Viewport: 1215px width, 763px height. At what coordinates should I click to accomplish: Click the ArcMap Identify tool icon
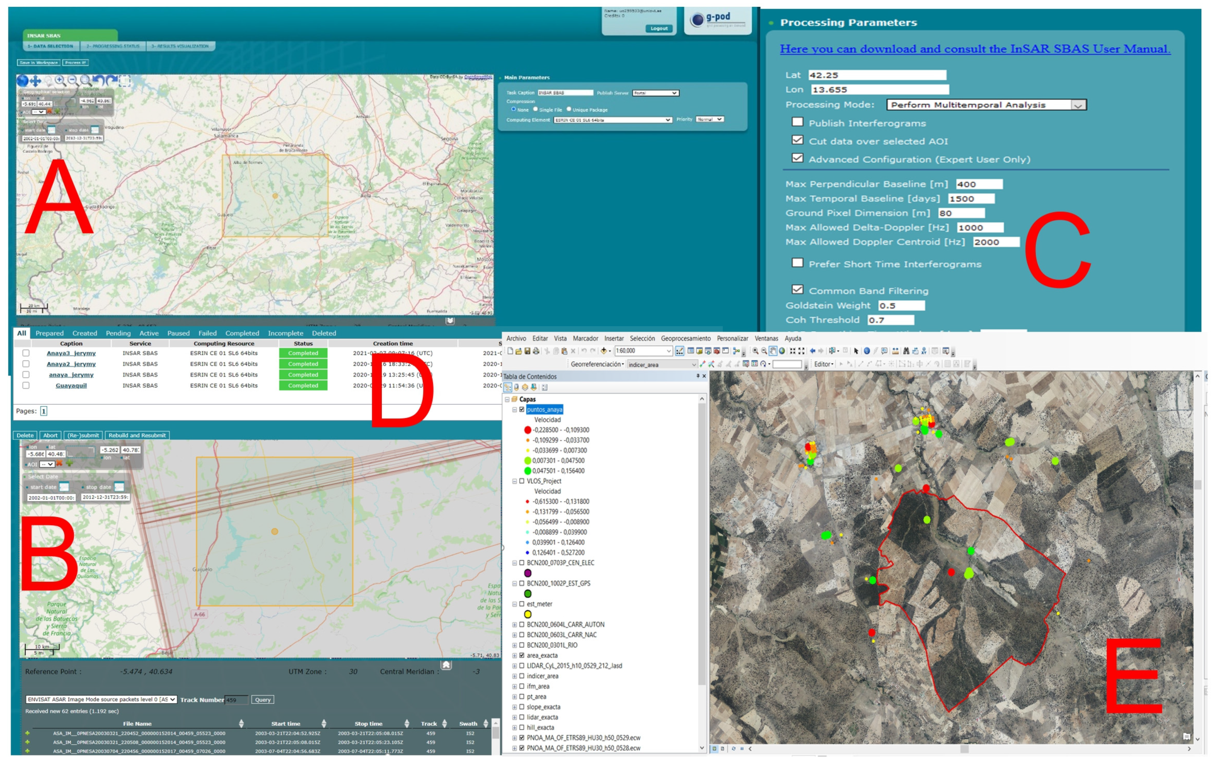point(867,351)
